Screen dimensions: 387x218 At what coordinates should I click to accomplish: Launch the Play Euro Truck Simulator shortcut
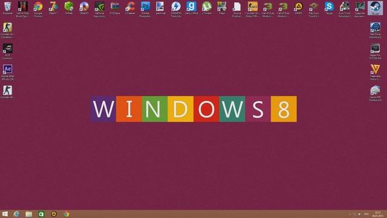click(x=314, y=10)
